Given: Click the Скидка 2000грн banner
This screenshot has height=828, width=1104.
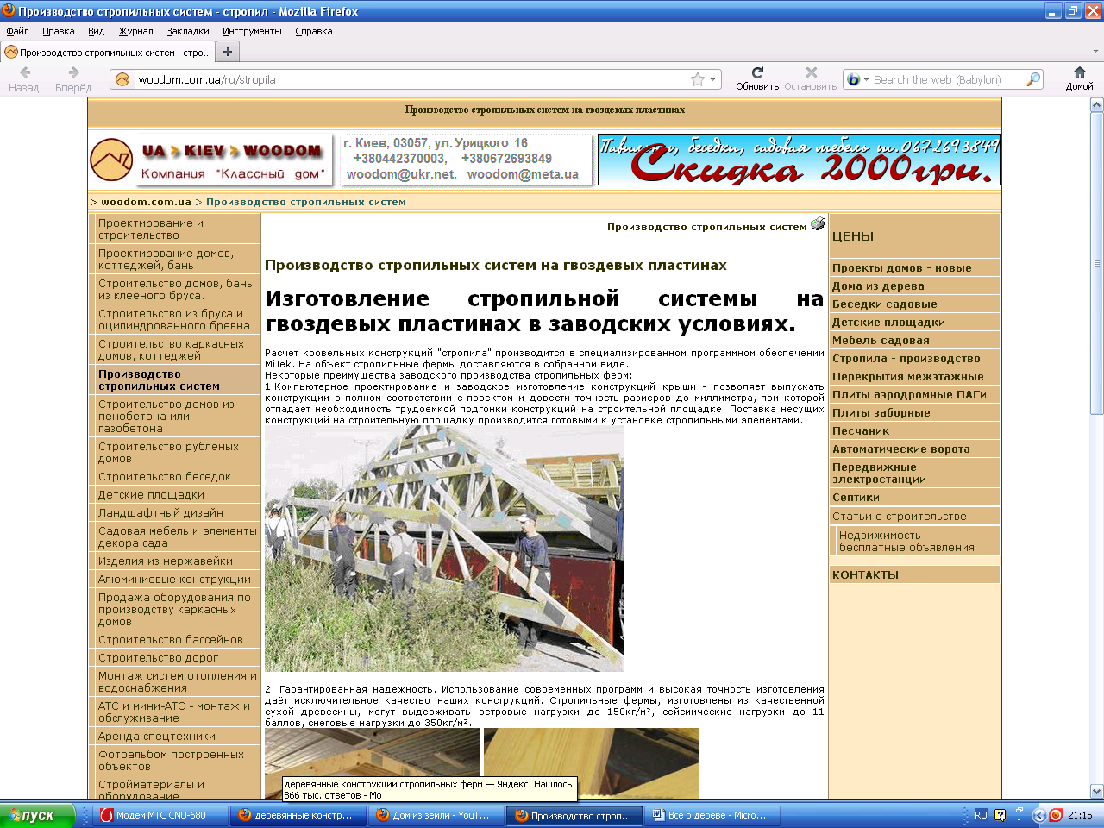Looking at the screenshot, I should point(799,160).
